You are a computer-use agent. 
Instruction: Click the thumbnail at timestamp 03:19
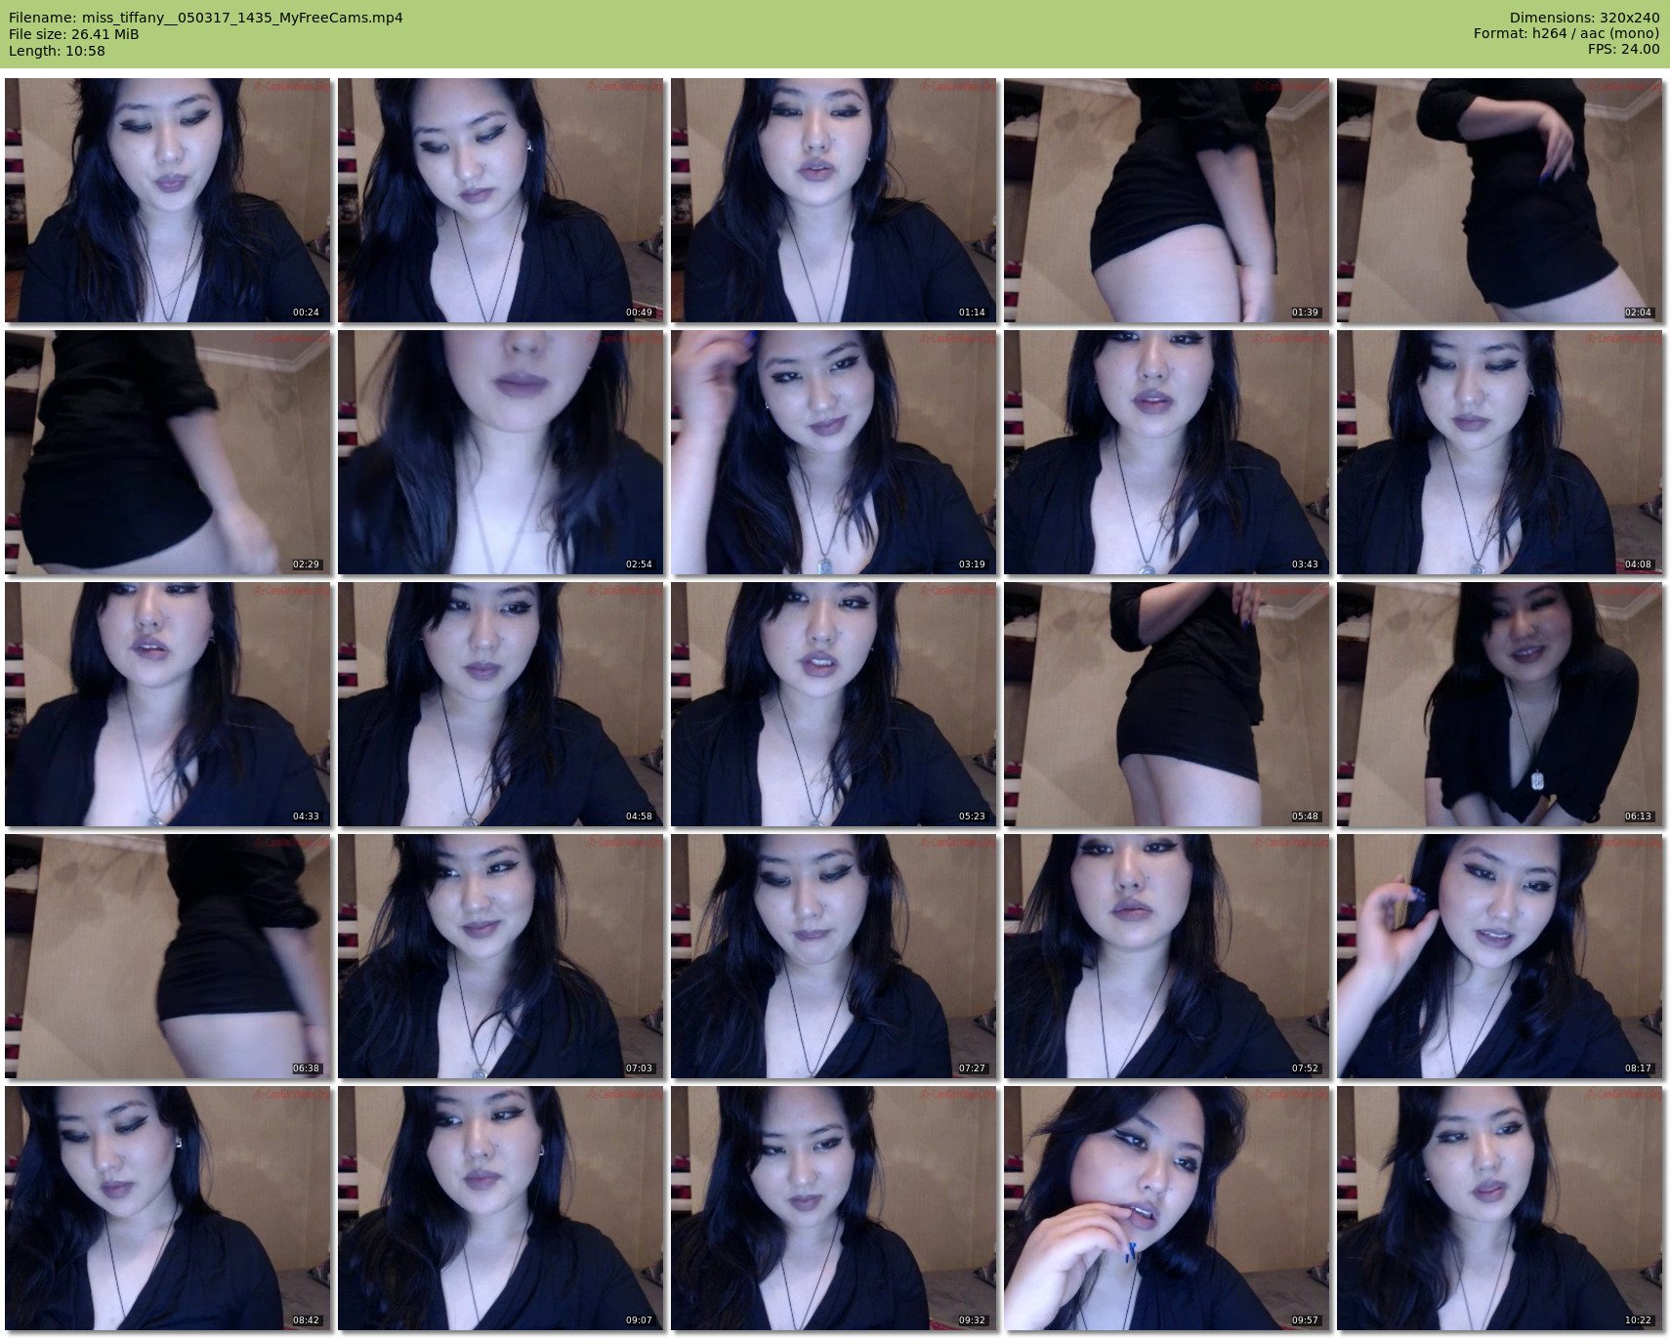[834, 452]
